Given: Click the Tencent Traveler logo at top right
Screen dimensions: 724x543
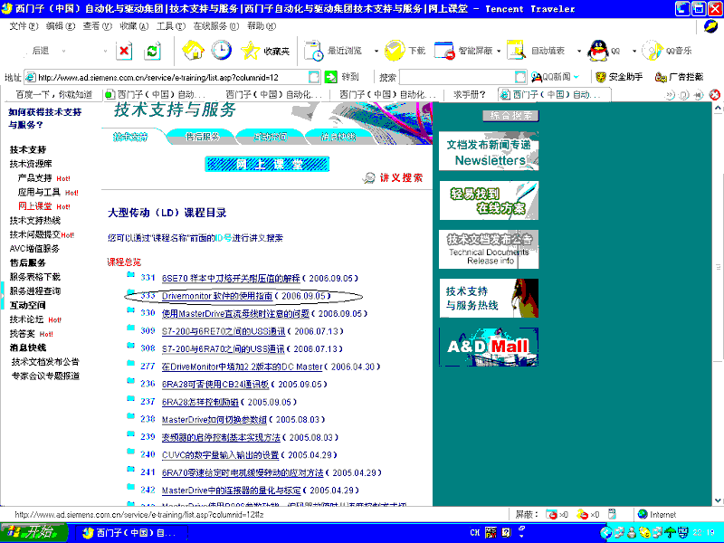Looking at the screenshot, I should [711, 26].
